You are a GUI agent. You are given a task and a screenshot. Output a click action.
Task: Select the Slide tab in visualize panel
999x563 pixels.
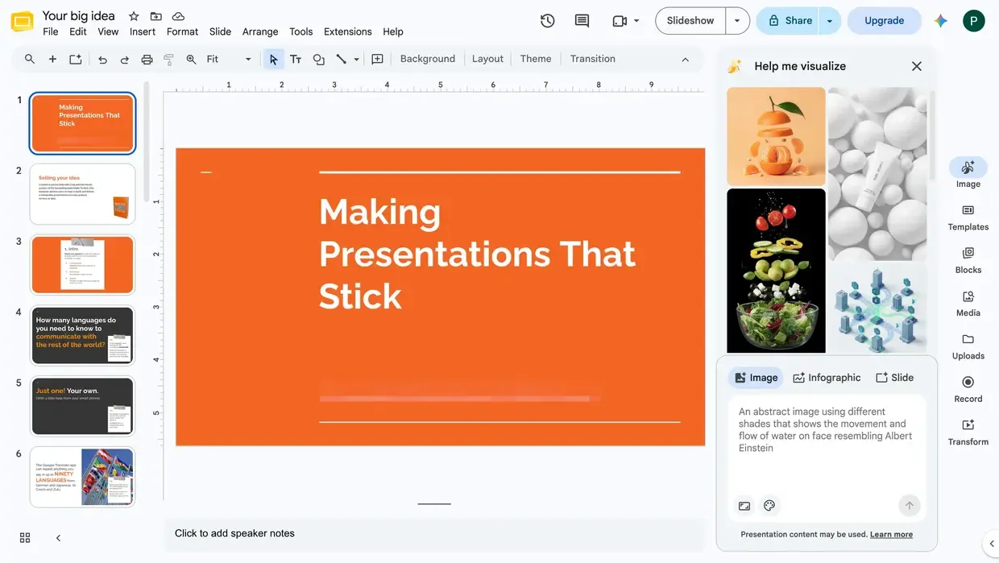(894, 378)
